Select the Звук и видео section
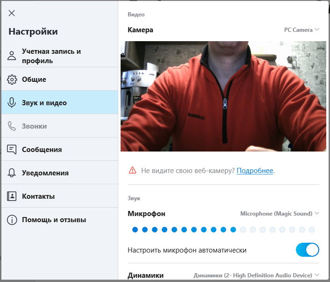This screenshot has width=330, height=282. click(60, 102)
